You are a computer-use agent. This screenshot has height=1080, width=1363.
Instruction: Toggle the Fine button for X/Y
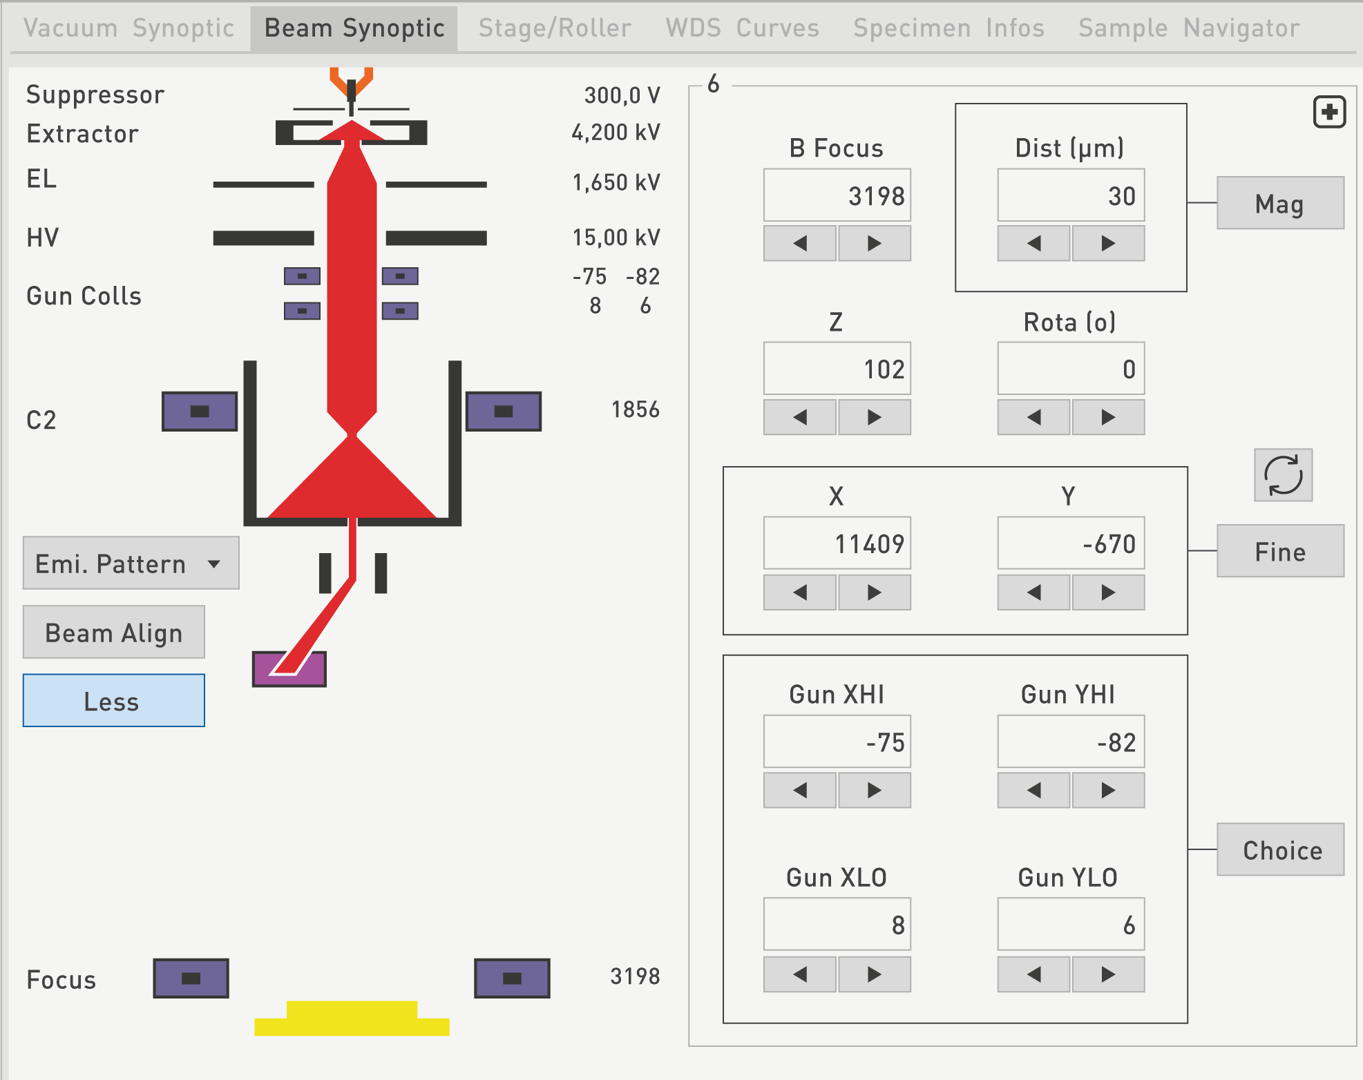tap(1279, 551)
